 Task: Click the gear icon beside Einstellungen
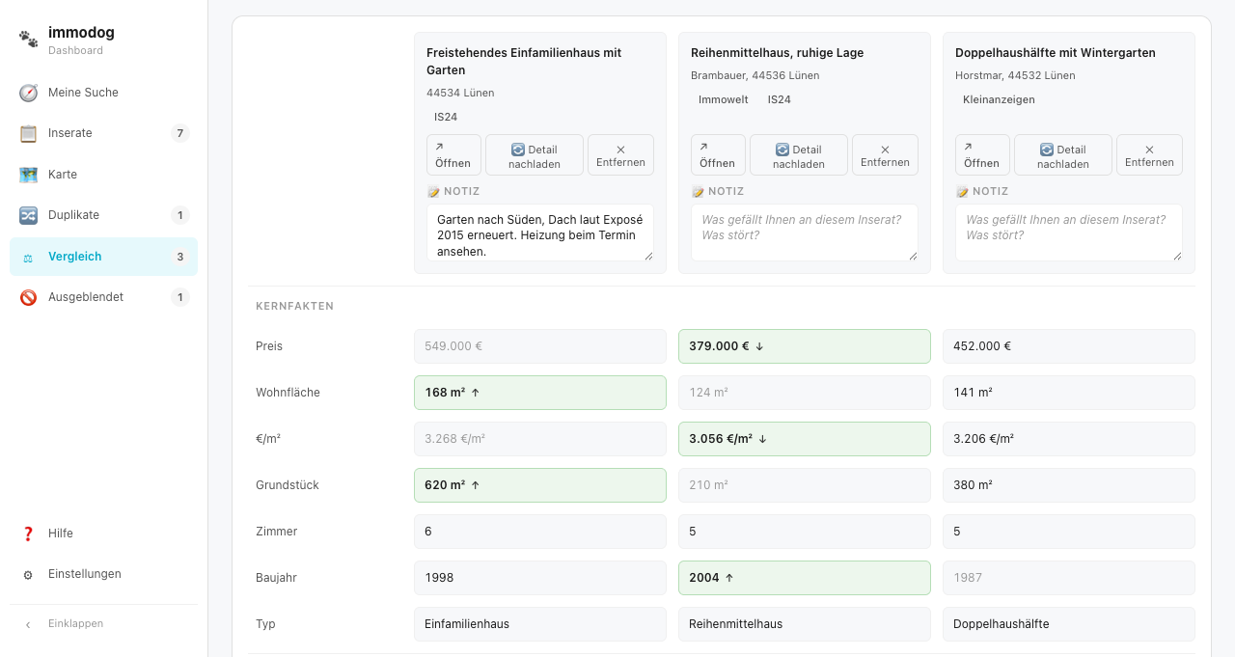click(x=28, y=574)
